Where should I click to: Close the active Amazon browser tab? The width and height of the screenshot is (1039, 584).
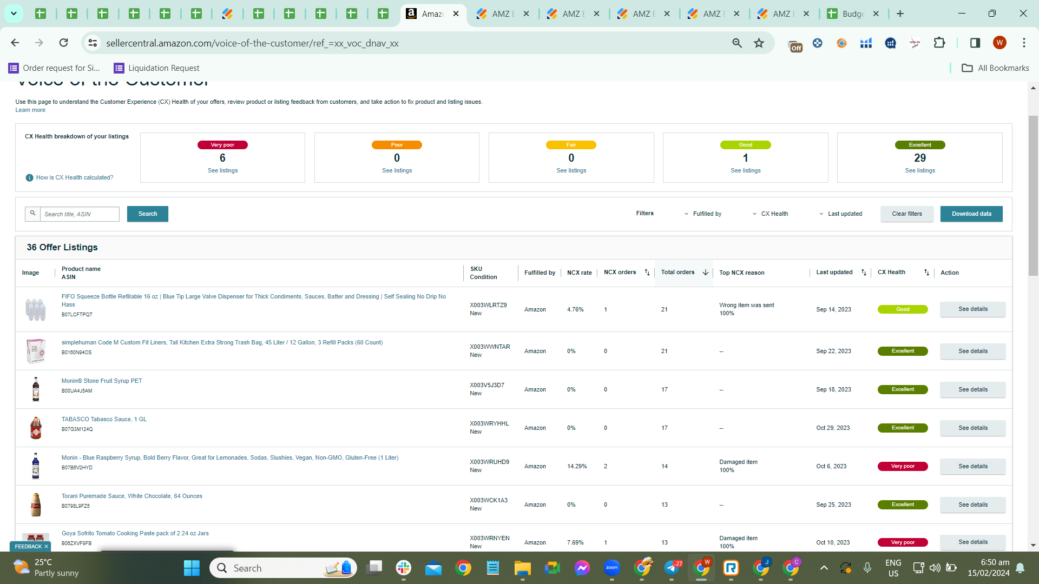456,14
